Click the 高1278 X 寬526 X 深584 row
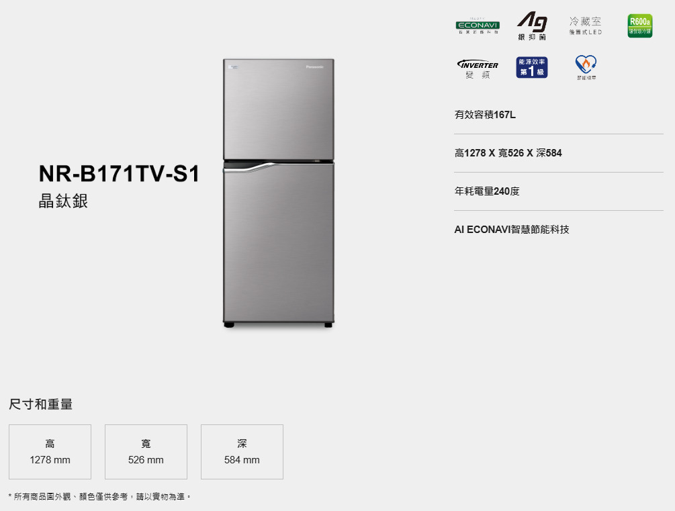This screenshot has height=511, width=675. pos(559,153)
